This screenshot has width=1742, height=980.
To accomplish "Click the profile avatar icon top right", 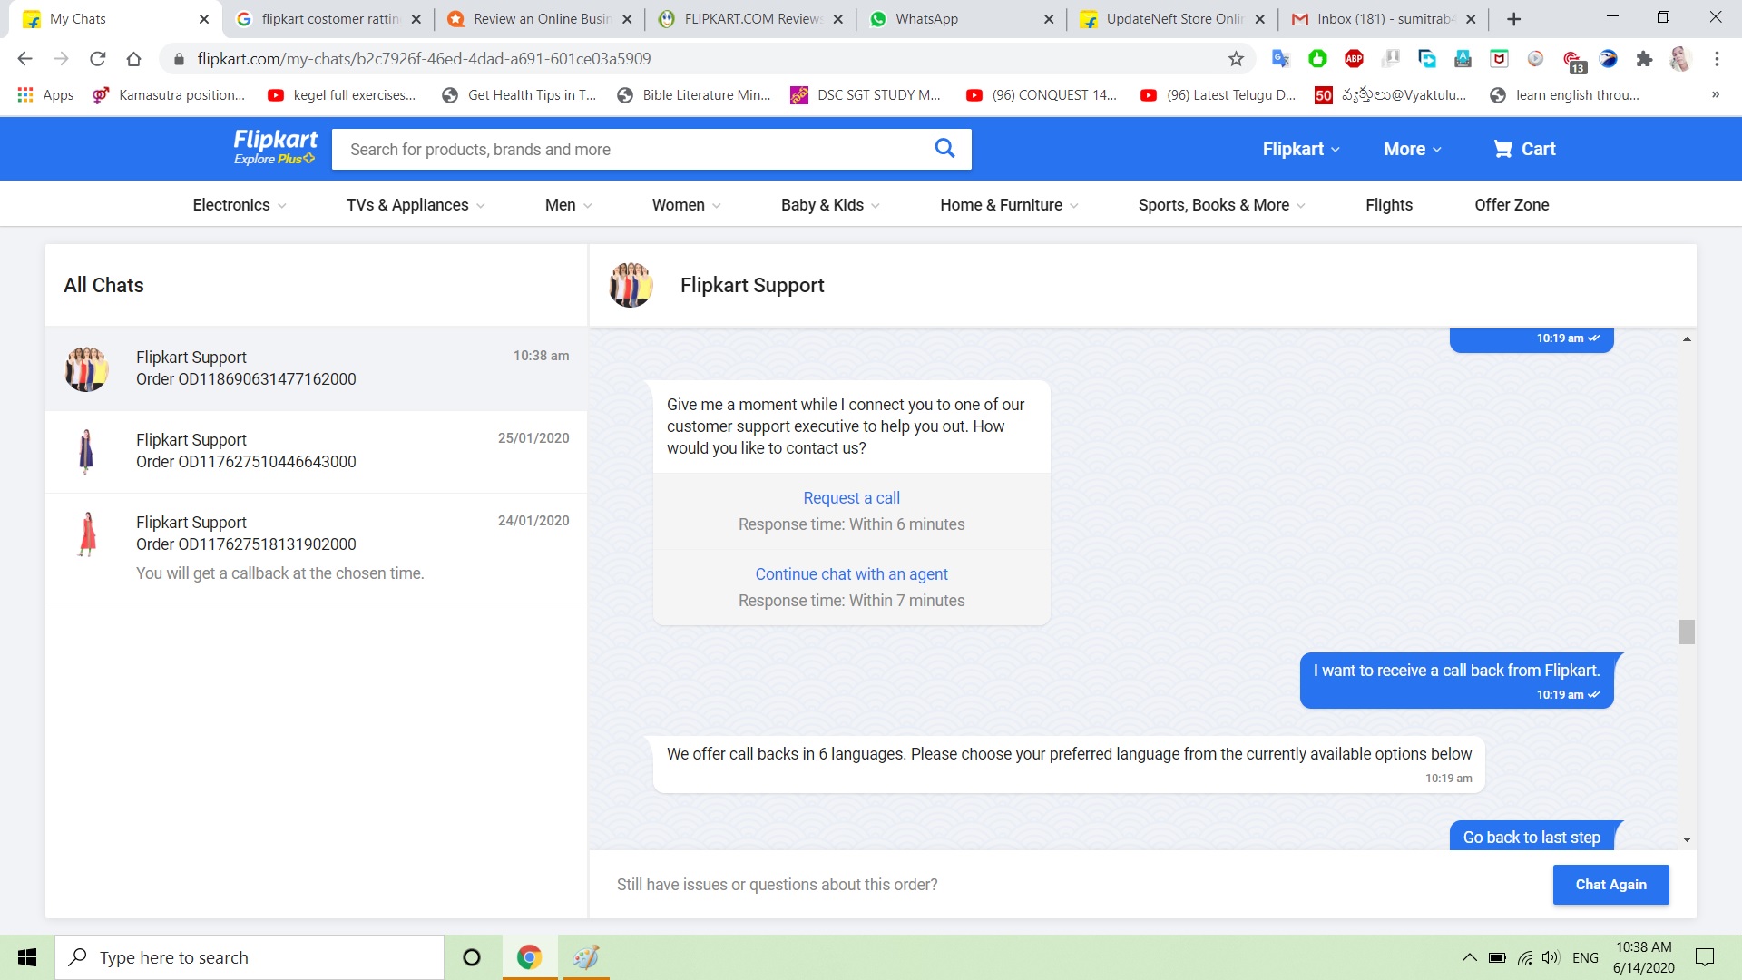I will point(1681,57).
